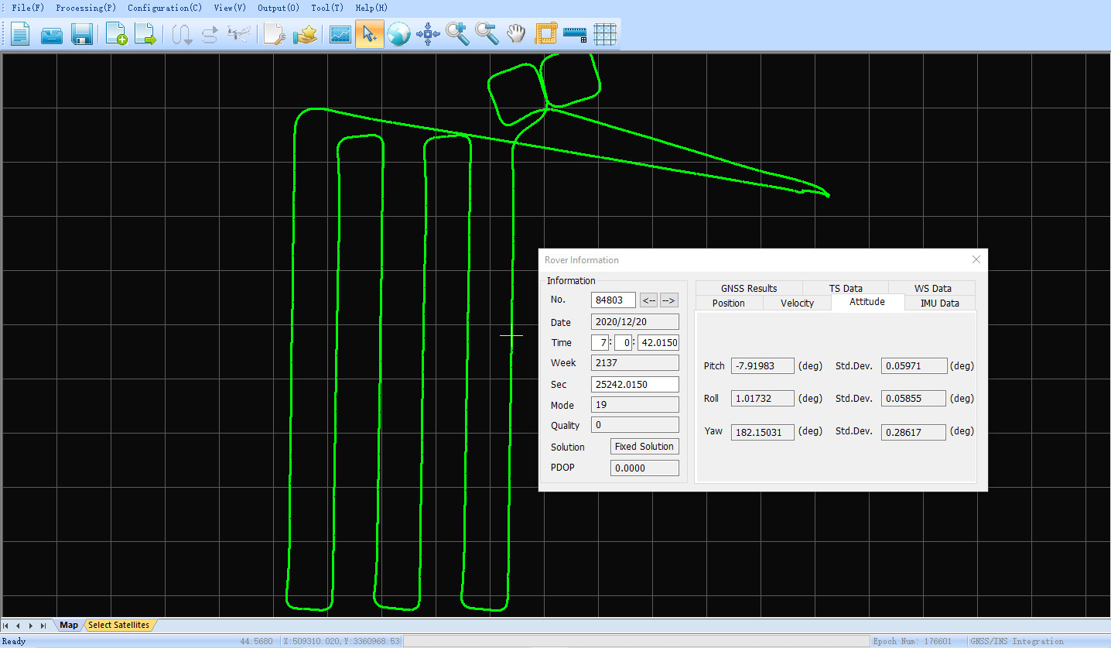Switch to Velocity tab

pos(797,303)
